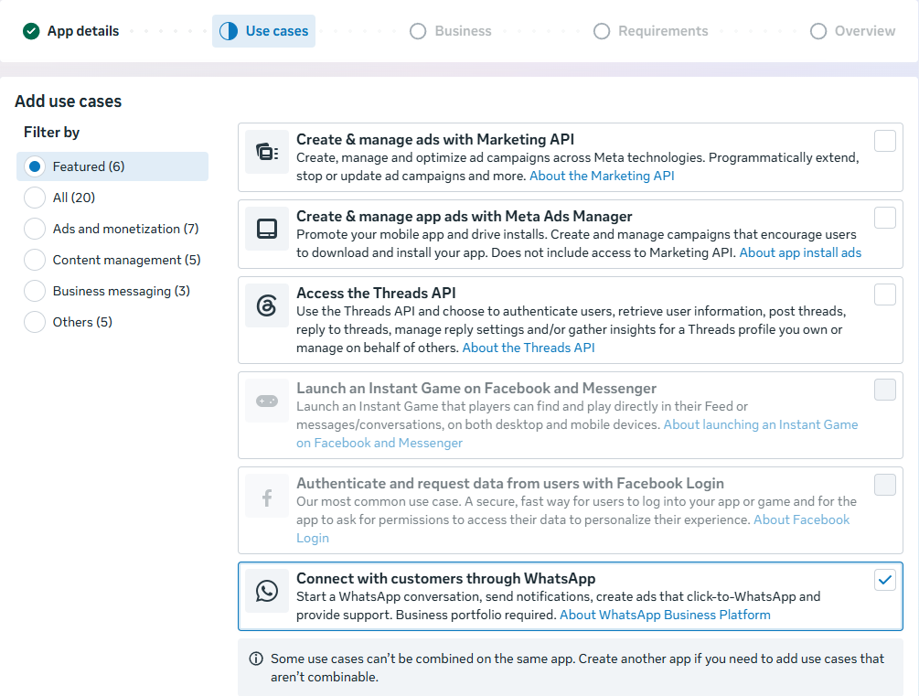Check the Threads API use case checkbox
This screenshot has width=919, height=696.
885,294
